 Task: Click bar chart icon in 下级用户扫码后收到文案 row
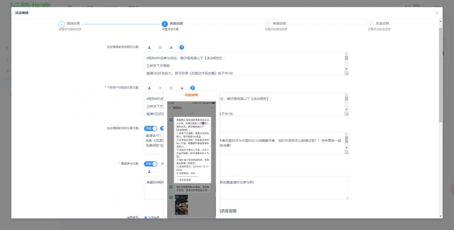[182, 88]
